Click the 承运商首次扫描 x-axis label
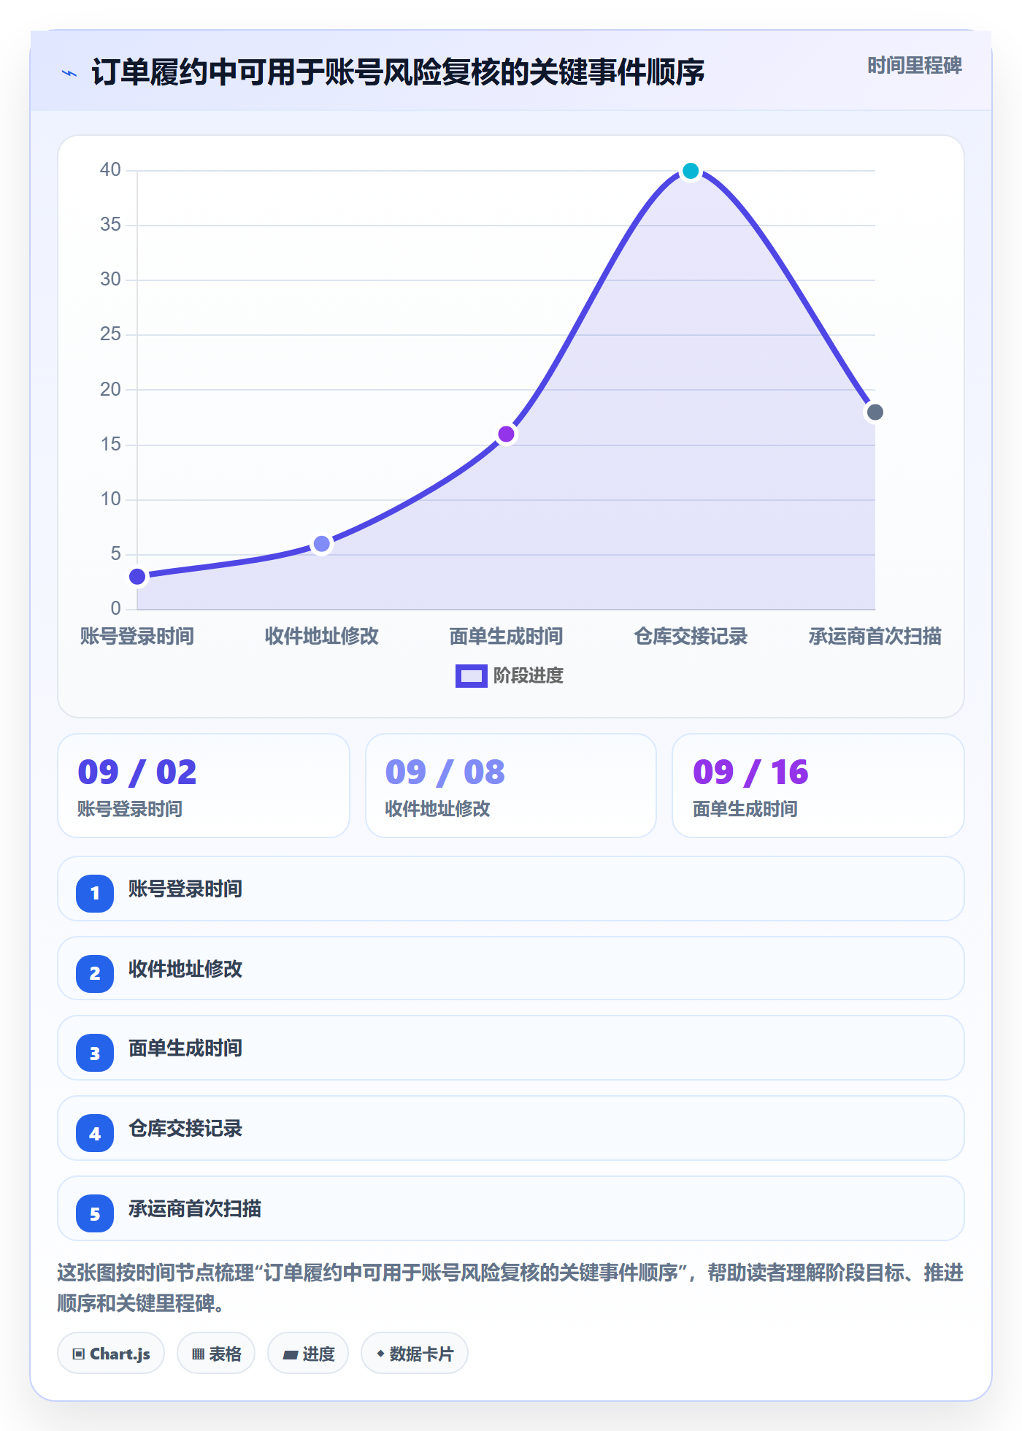This screenshot has height=1431, width=1022. (875, 637)
